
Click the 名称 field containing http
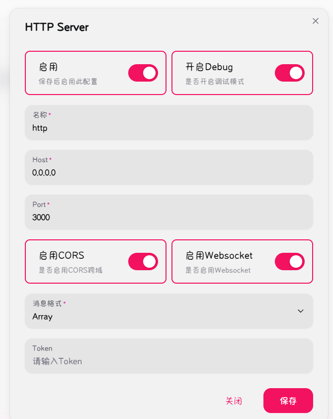169,128
